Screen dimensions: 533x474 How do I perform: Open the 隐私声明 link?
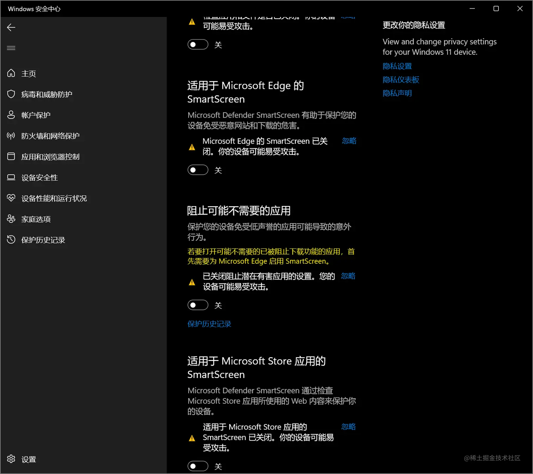[x=397, y=93]
